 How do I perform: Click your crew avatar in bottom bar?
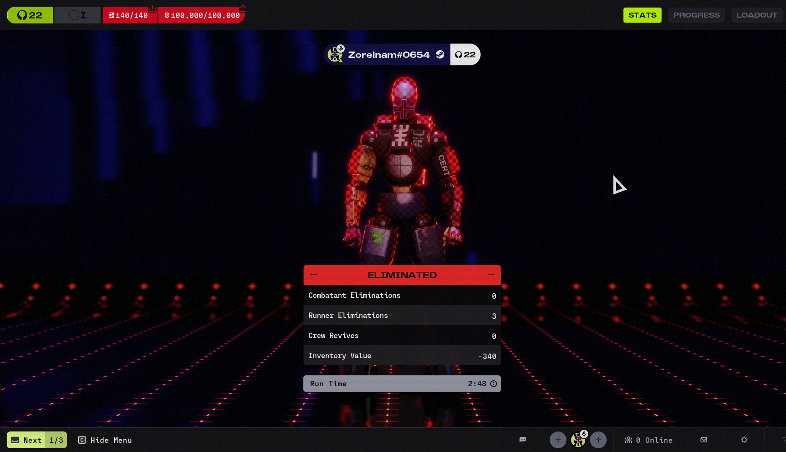(578, 440)
